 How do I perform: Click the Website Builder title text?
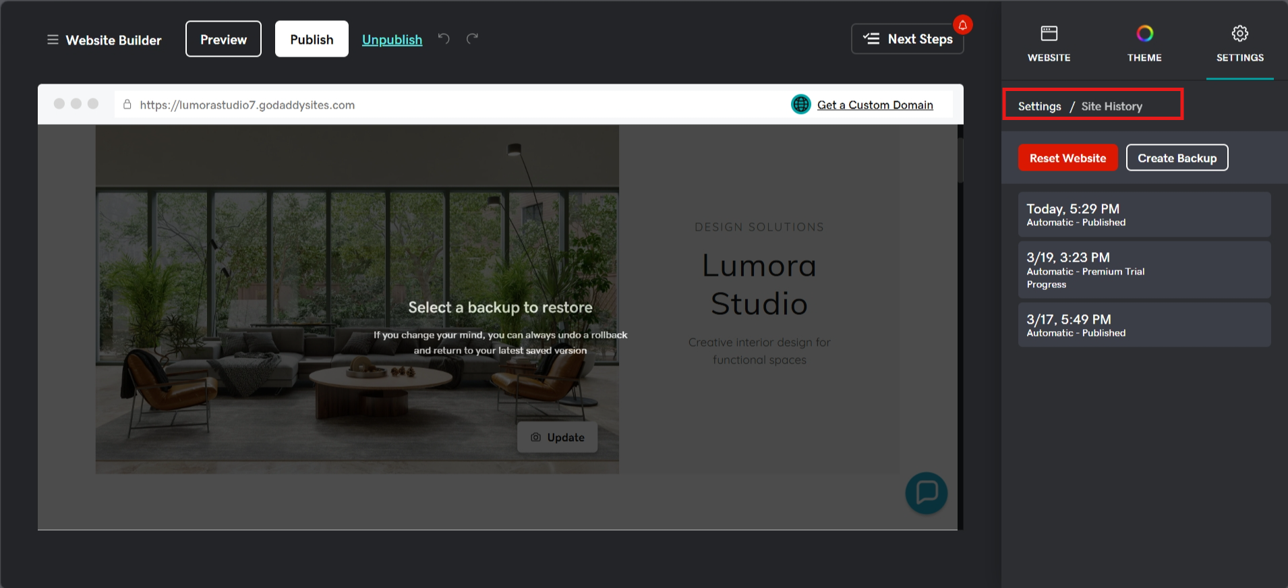click(113, 40)
